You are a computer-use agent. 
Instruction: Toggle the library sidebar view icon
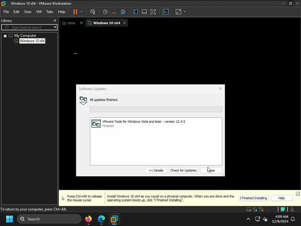coord(135,12)
